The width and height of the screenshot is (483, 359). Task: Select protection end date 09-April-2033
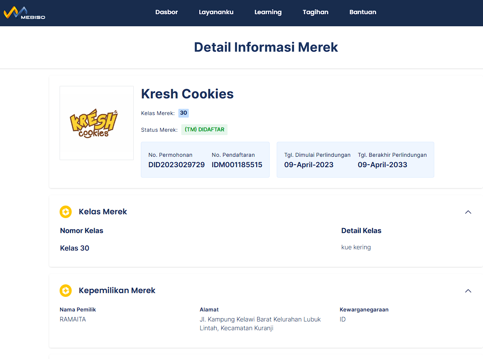[382, 165]
